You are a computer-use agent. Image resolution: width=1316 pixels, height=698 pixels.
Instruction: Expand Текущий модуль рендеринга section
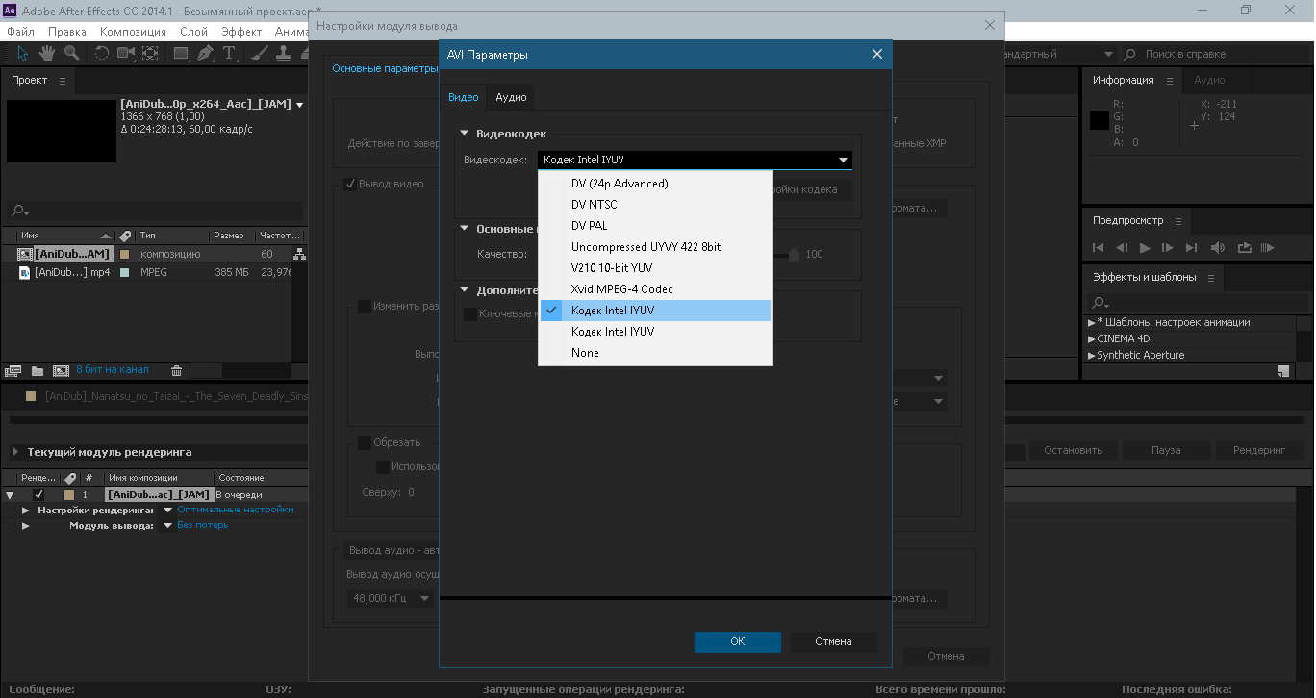click(x=16, y=452)
